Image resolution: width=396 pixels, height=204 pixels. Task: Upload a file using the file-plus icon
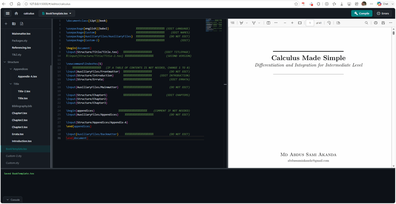(21, 24)
